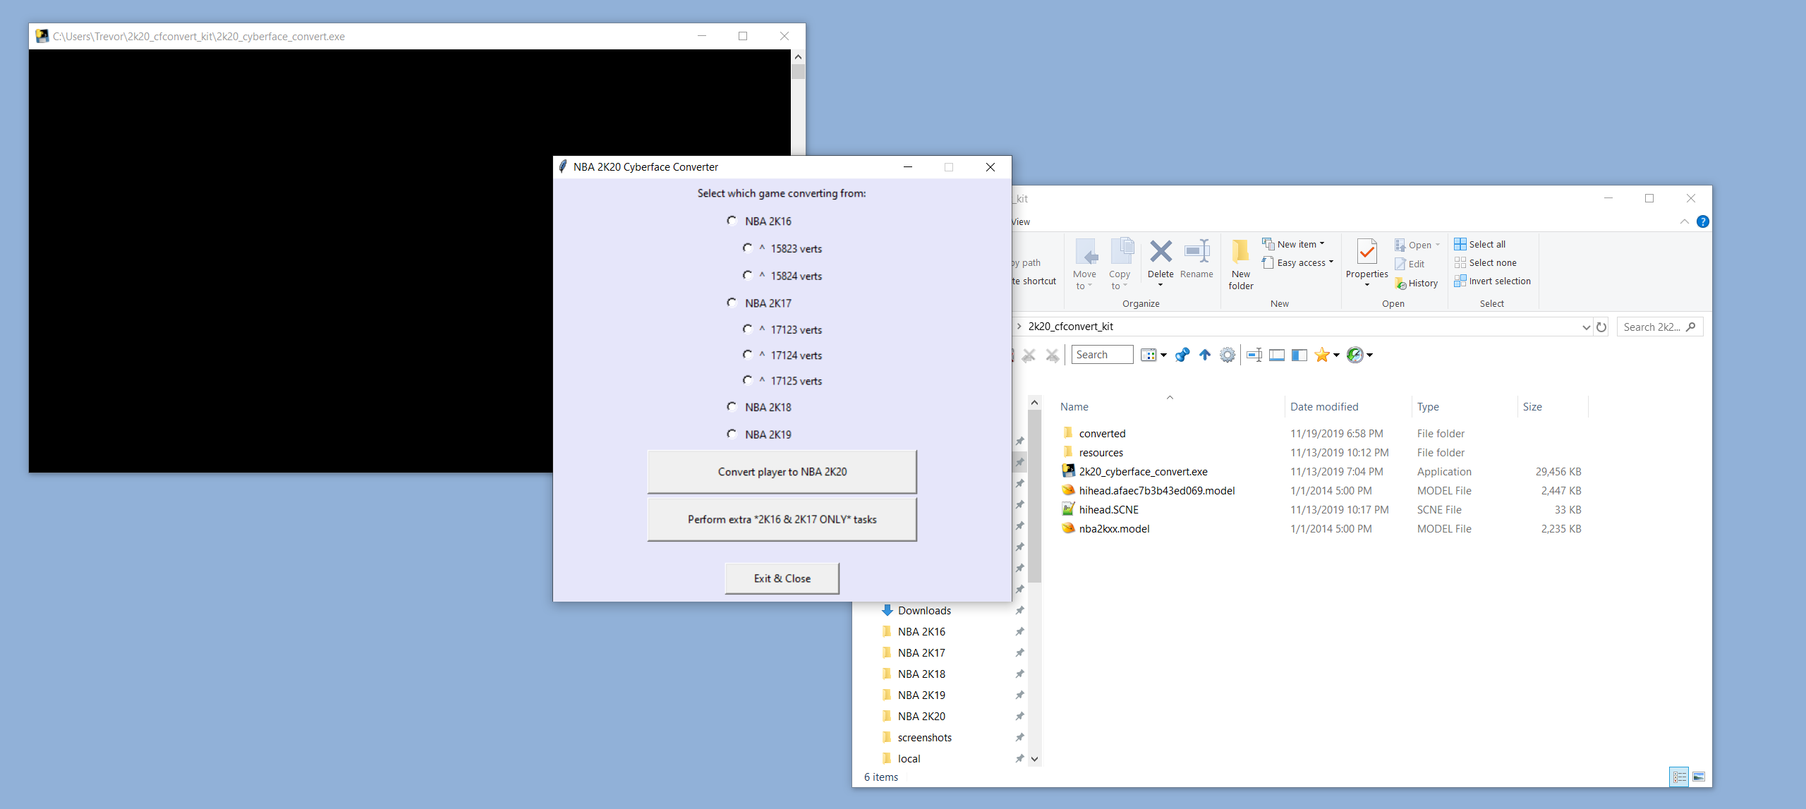1806x809 pixels.
Task: Open the Explorer help icon
Action: point(1703,221)
